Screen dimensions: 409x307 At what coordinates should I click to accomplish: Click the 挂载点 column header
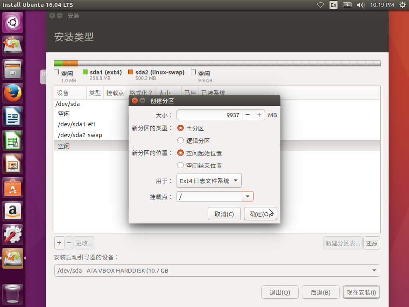tap(115, 93)
